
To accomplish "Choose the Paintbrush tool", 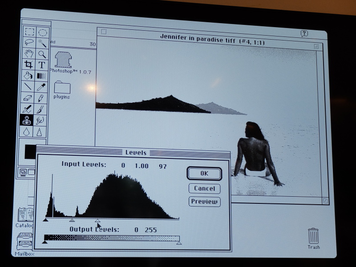I will coord(40,109).
